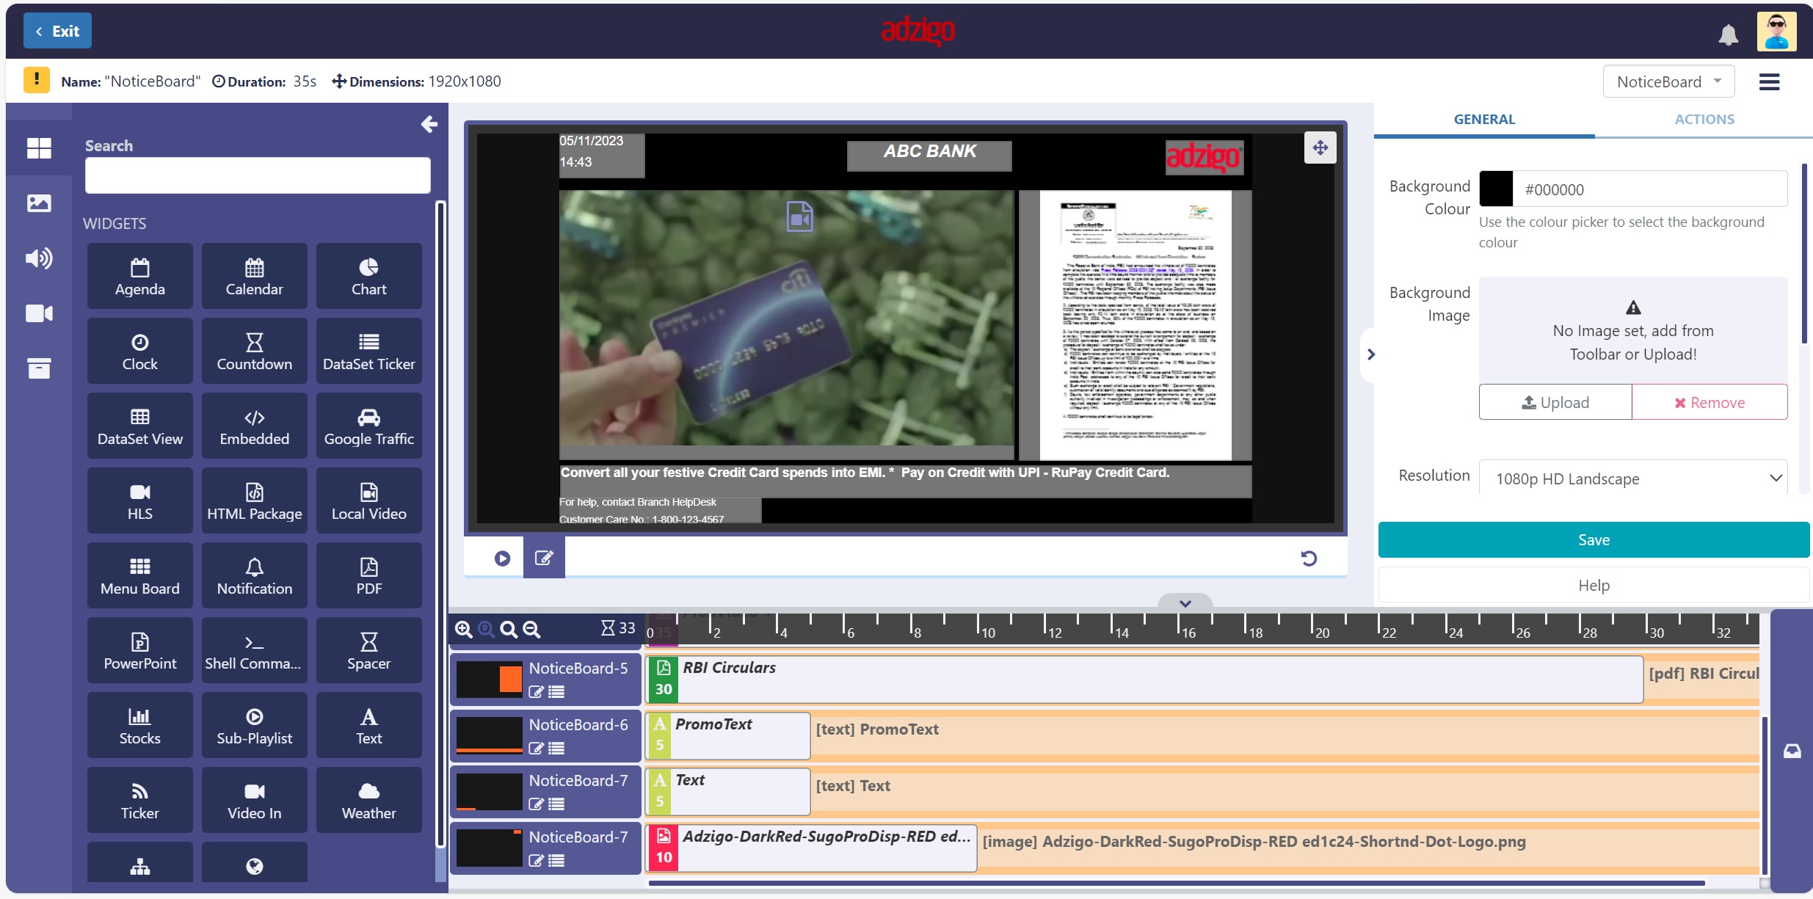The height and width of the screenshot is (899, 1813).
Task: Add the Countdown widget
Action: [x=254, y=351]
